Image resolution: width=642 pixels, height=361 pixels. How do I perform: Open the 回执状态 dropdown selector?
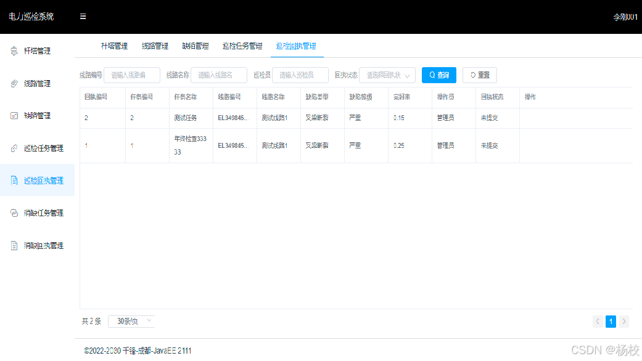tap(387, 75)
